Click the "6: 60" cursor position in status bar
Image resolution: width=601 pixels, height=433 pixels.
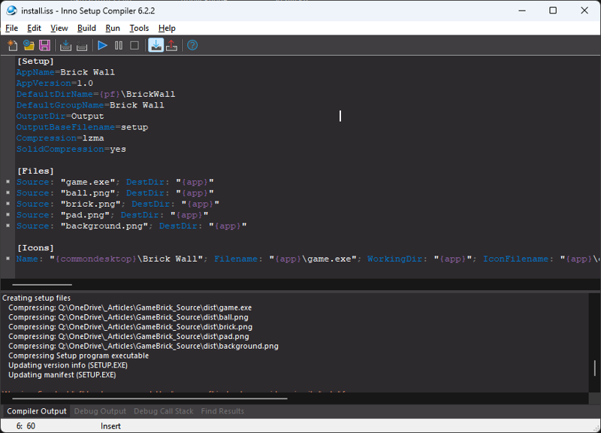click(x=26, y=426)
